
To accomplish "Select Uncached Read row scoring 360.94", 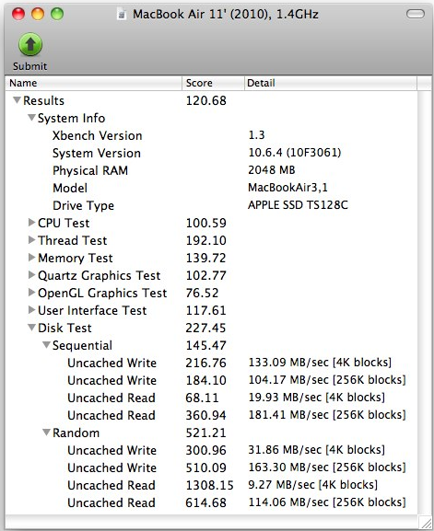I will click(211, 415).
